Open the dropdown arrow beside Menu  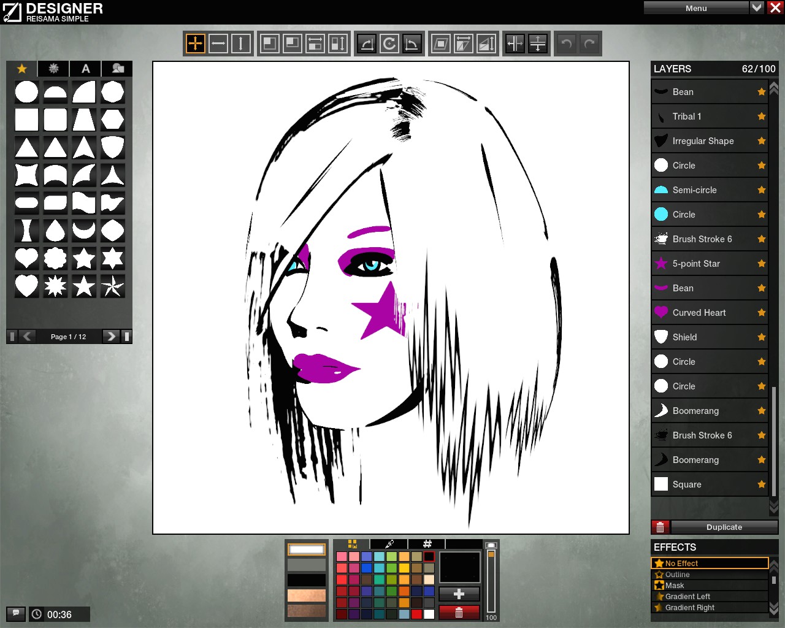click(x=757, y=7)
